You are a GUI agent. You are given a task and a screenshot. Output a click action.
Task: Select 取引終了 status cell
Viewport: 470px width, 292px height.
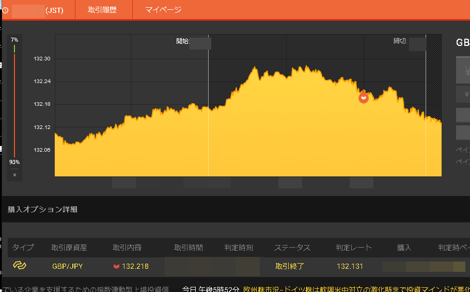pyautogui.click(x=290, y=266)
